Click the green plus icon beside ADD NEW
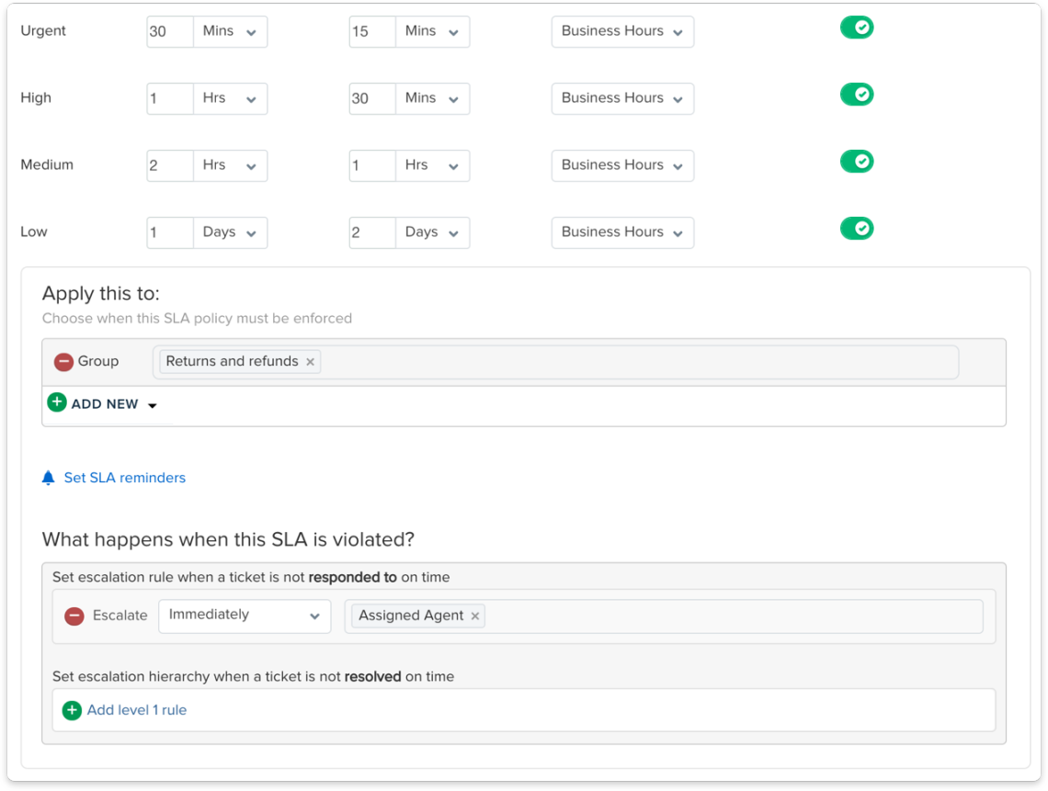Screen dimensions: 1048x791 pyautogui.click(x=56, y=402)
